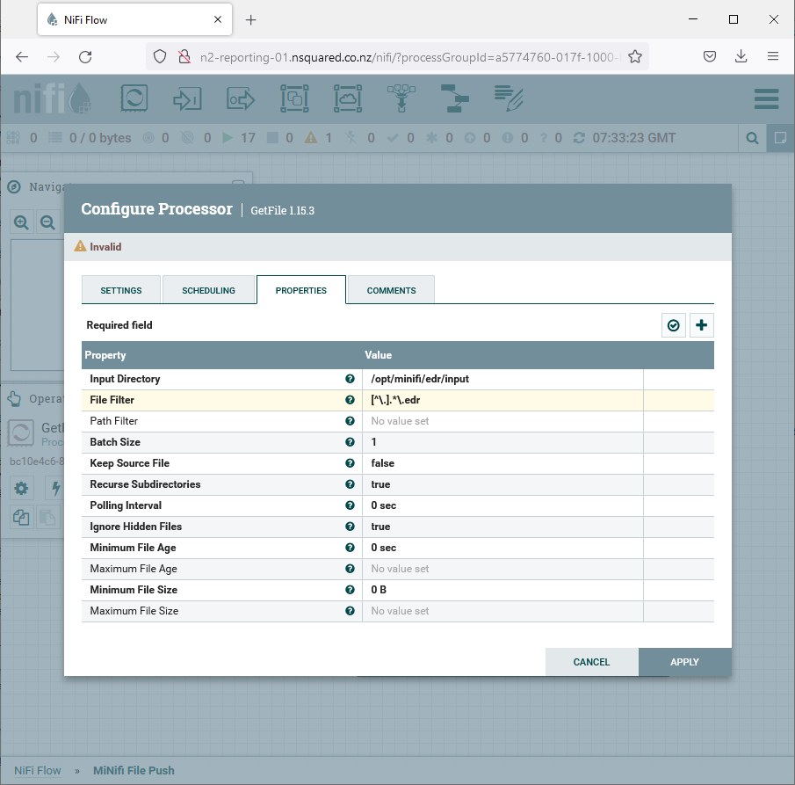The image size is (795, 785).
Task: Navigate to the NiFi Flow breadcrumb link
Action: (37, 770)
